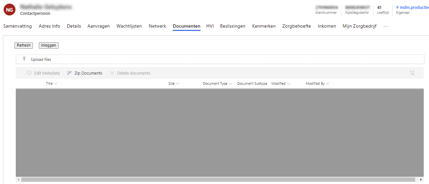Click the NG contact avatar circle
This screenshot has width=429, height=184.
[10, 10]
